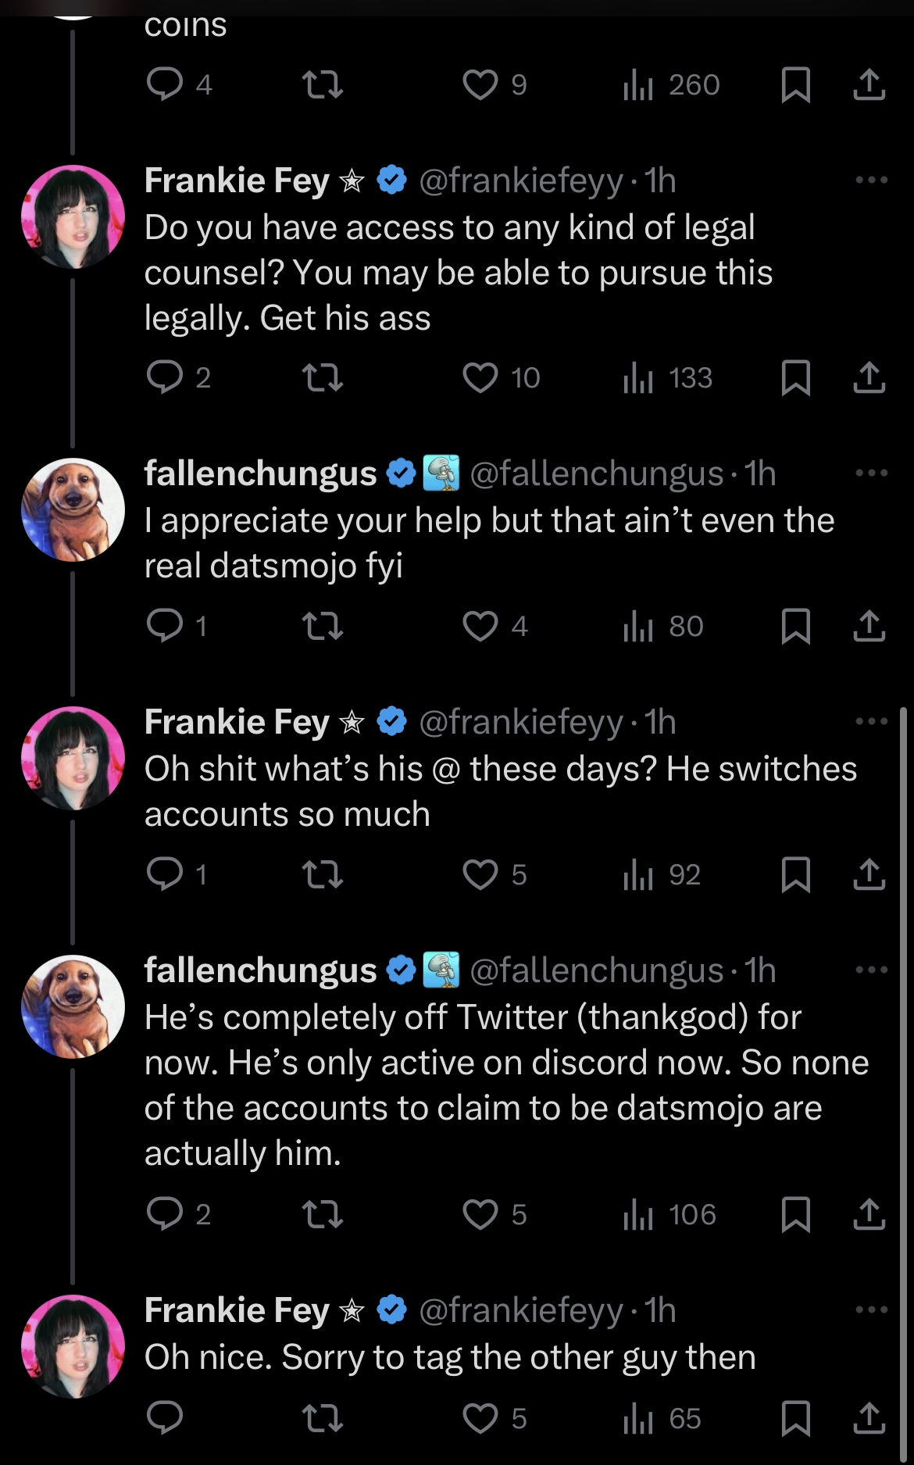Open the fallenchungus profile name on "real datsmojo" tweet
914x1465 pixels.
point(260,474)
